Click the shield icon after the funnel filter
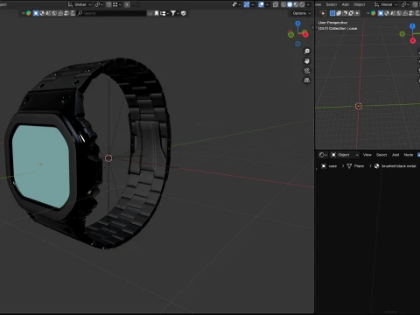 184,13
